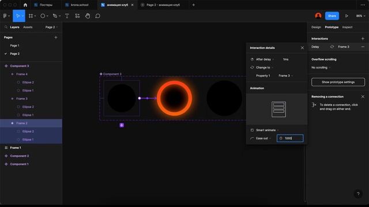This screenshot has height=207, width=369.
Task: Select the Ellipse shape tool
Action: pos(43,16)
